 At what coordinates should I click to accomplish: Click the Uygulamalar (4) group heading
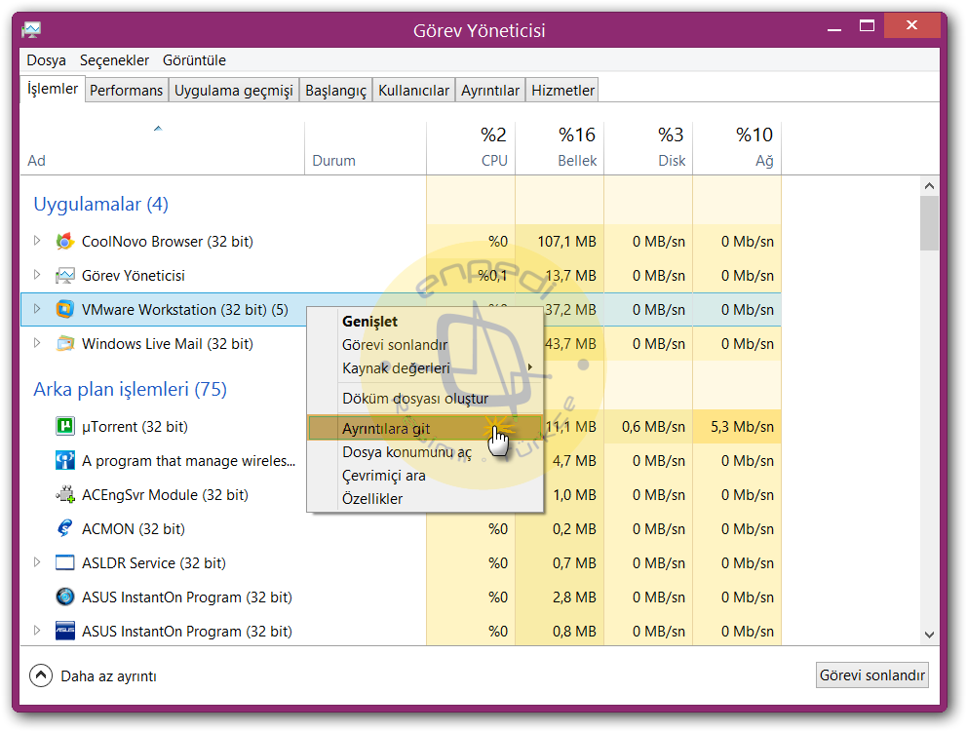[100, 204]
